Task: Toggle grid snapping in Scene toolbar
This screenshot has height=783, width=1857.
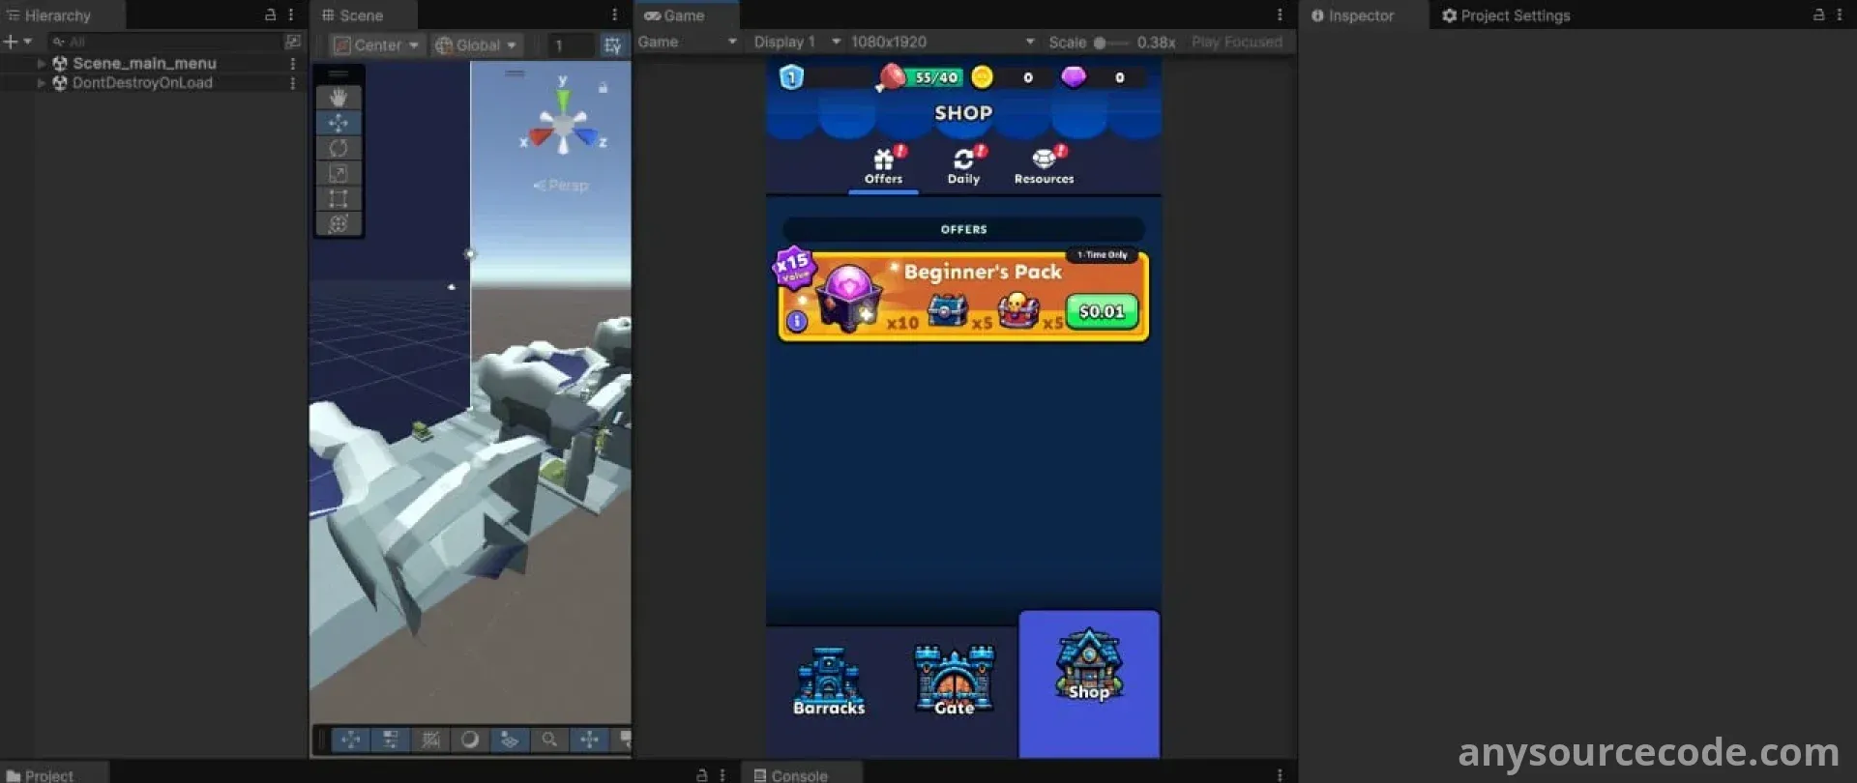Action: 612,45
